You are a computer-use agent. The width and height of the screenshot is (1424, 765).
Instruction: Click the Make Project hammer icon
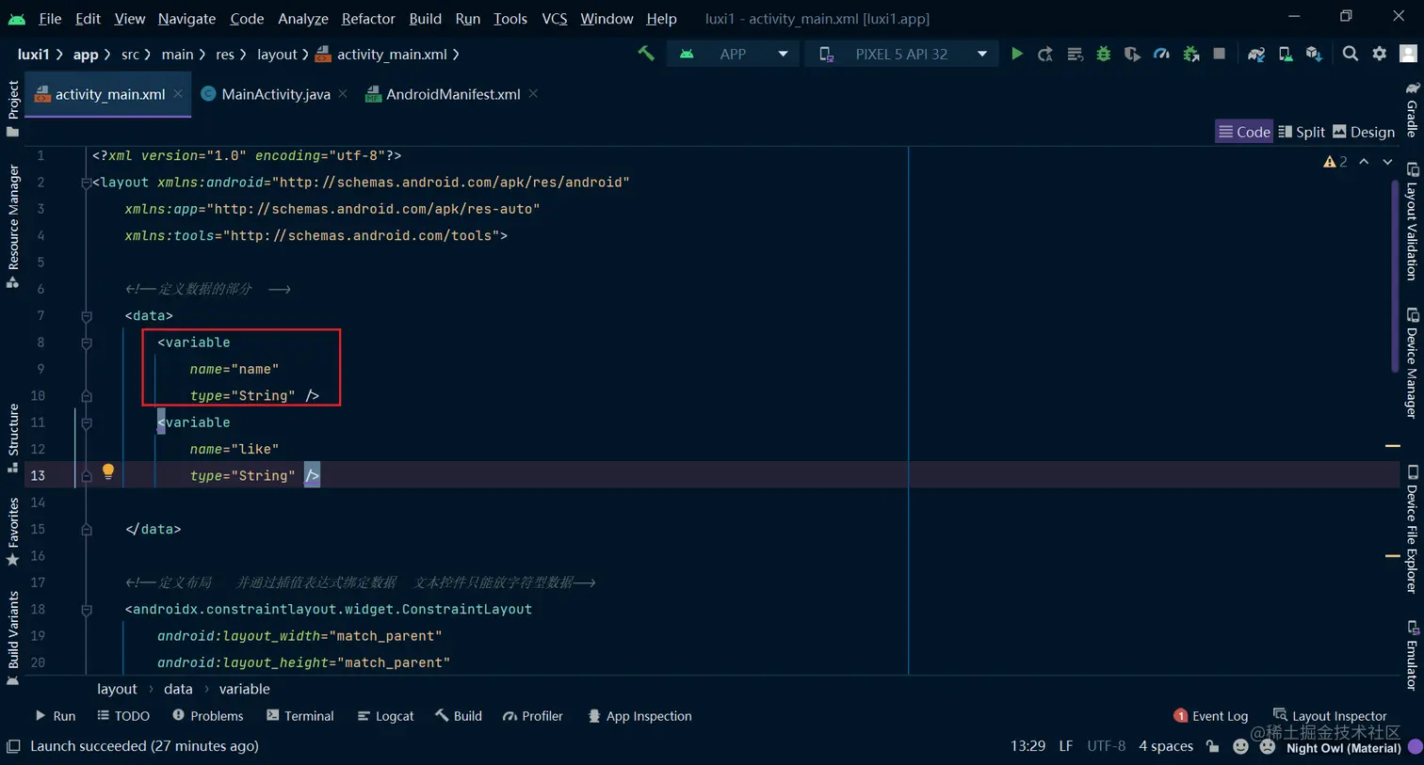pyautogui.click(x=646, y=54)
